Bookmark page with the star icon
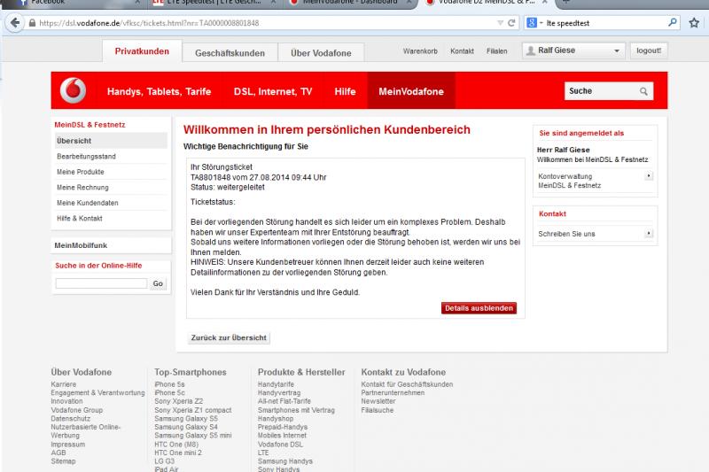The height and width of the screenshot is (472, 709). pos(694,23)
